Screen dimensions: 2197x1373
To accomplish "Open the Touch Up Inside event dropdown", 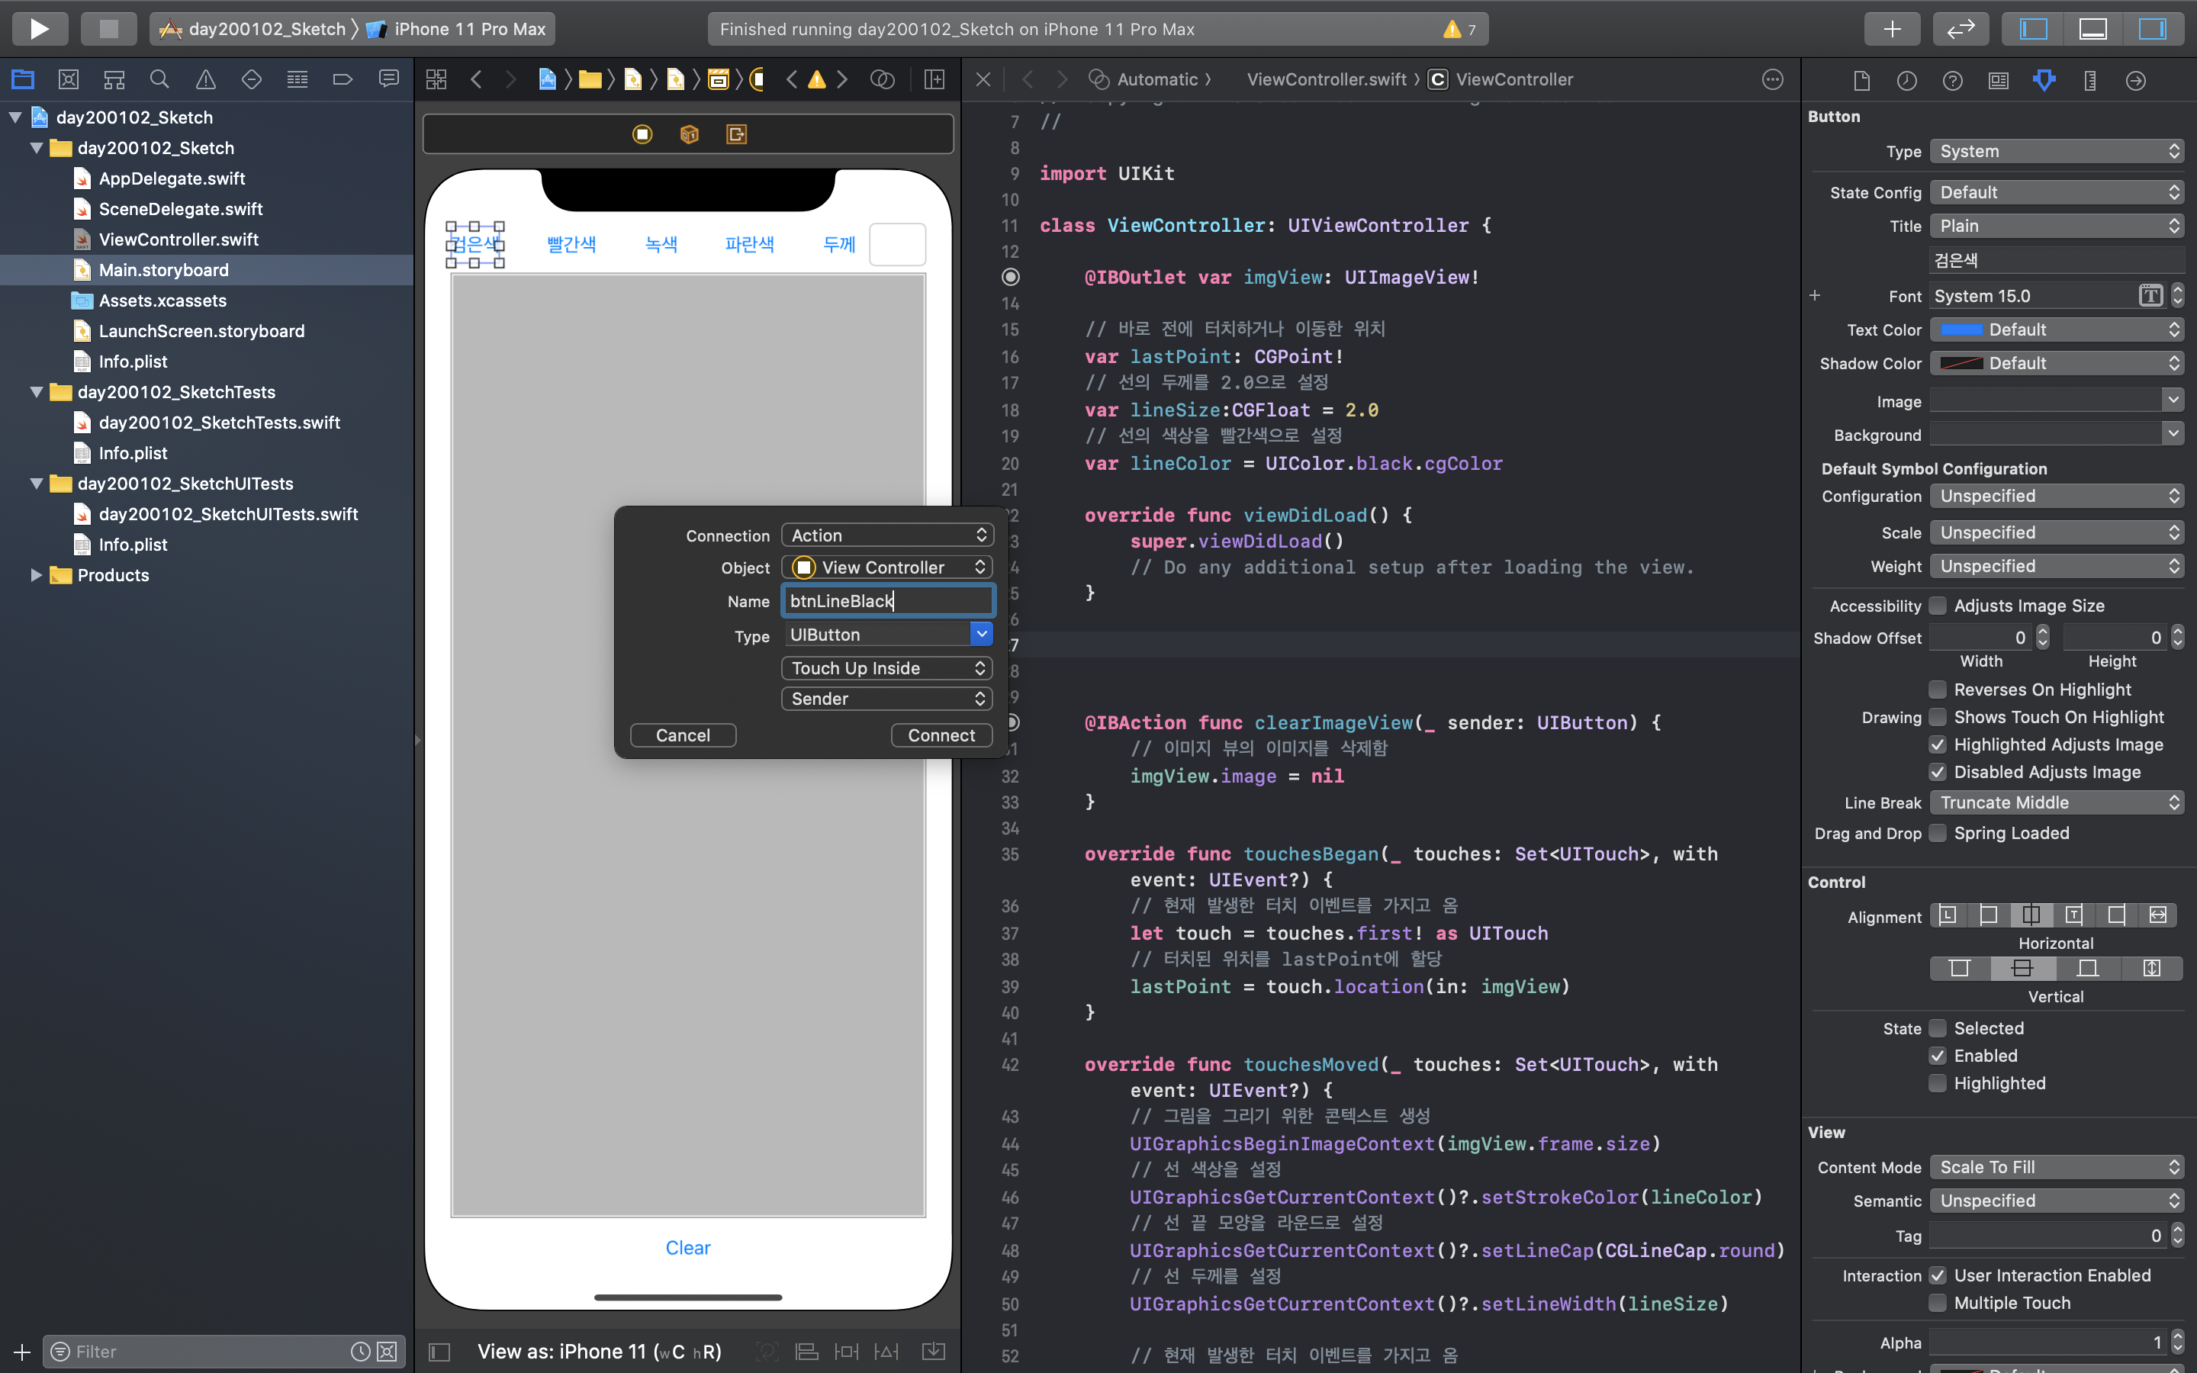I will click(887, 668).
